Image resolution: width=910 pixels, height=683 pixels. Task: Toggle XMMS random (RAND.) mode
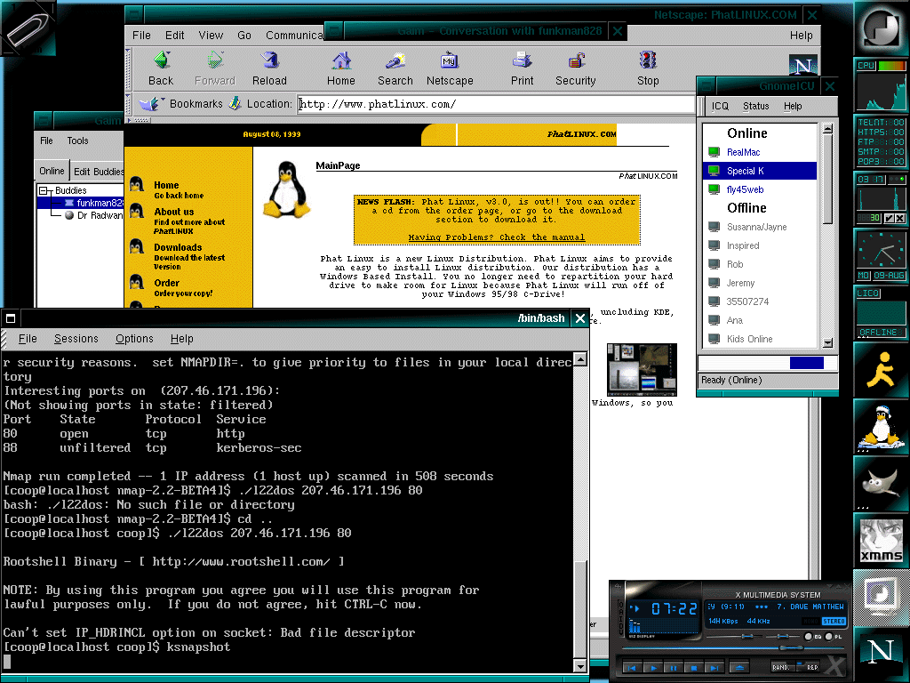point(781,667)
